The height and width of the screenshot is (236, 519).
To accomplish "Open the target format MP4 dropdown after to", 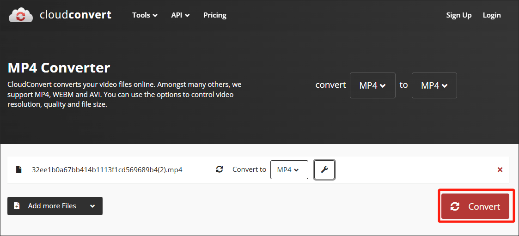I will click(434, 85).
